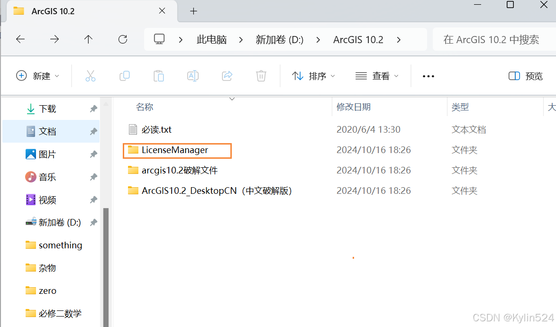Viewport: 556px width, 327px height.
Task: Toggle the 预览 preview pane
Action: [x=526, y=76]
